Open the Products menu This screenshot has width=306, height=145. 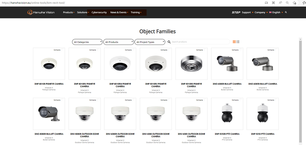point(68,12)
